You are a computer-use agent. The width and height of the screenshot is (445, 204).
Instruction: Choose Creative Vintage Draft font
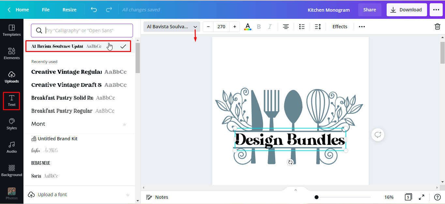pyautogui.click(x=79, y=85)
